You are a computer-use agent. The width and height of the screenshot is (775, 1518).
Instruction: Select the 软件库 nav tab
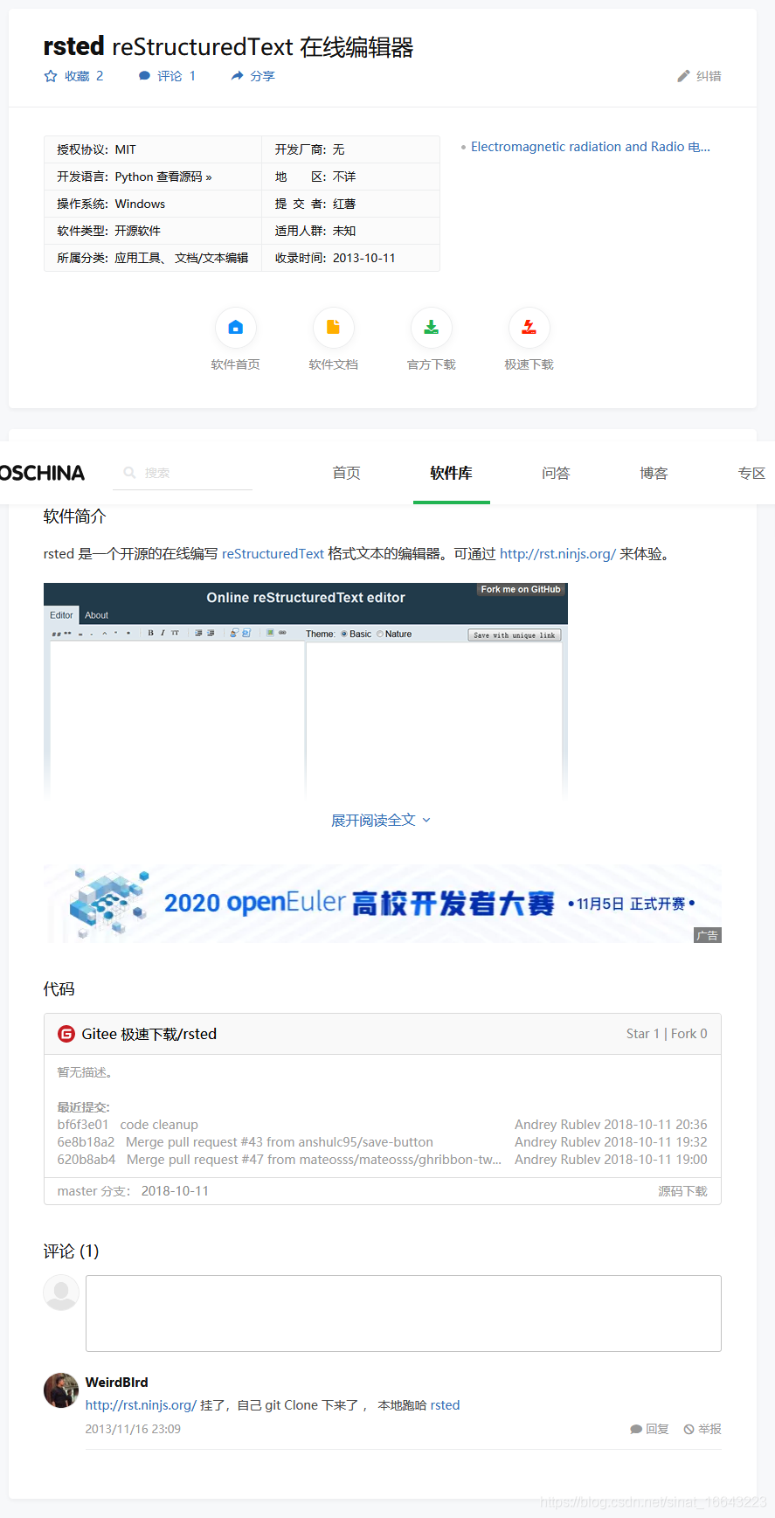(451, 473)
